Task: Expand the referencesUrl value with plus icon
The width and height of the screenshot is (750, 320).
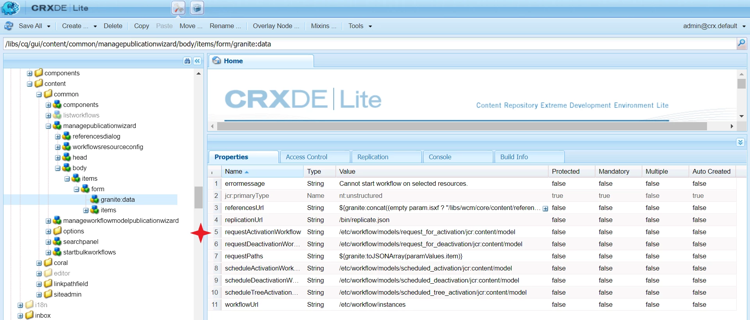Action: (545, 208)
